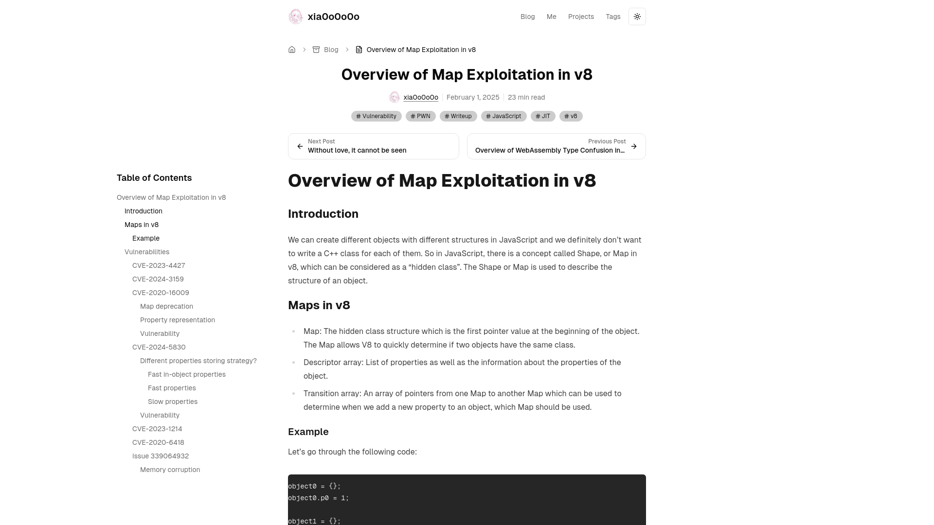Open the Blog navigation item

coord(528,17)
